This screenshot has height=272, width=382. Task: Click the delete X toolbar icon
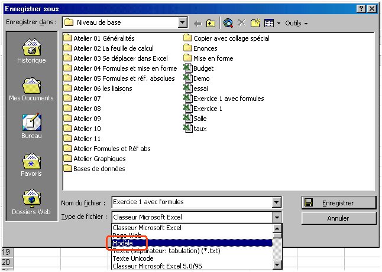[242, 23]
